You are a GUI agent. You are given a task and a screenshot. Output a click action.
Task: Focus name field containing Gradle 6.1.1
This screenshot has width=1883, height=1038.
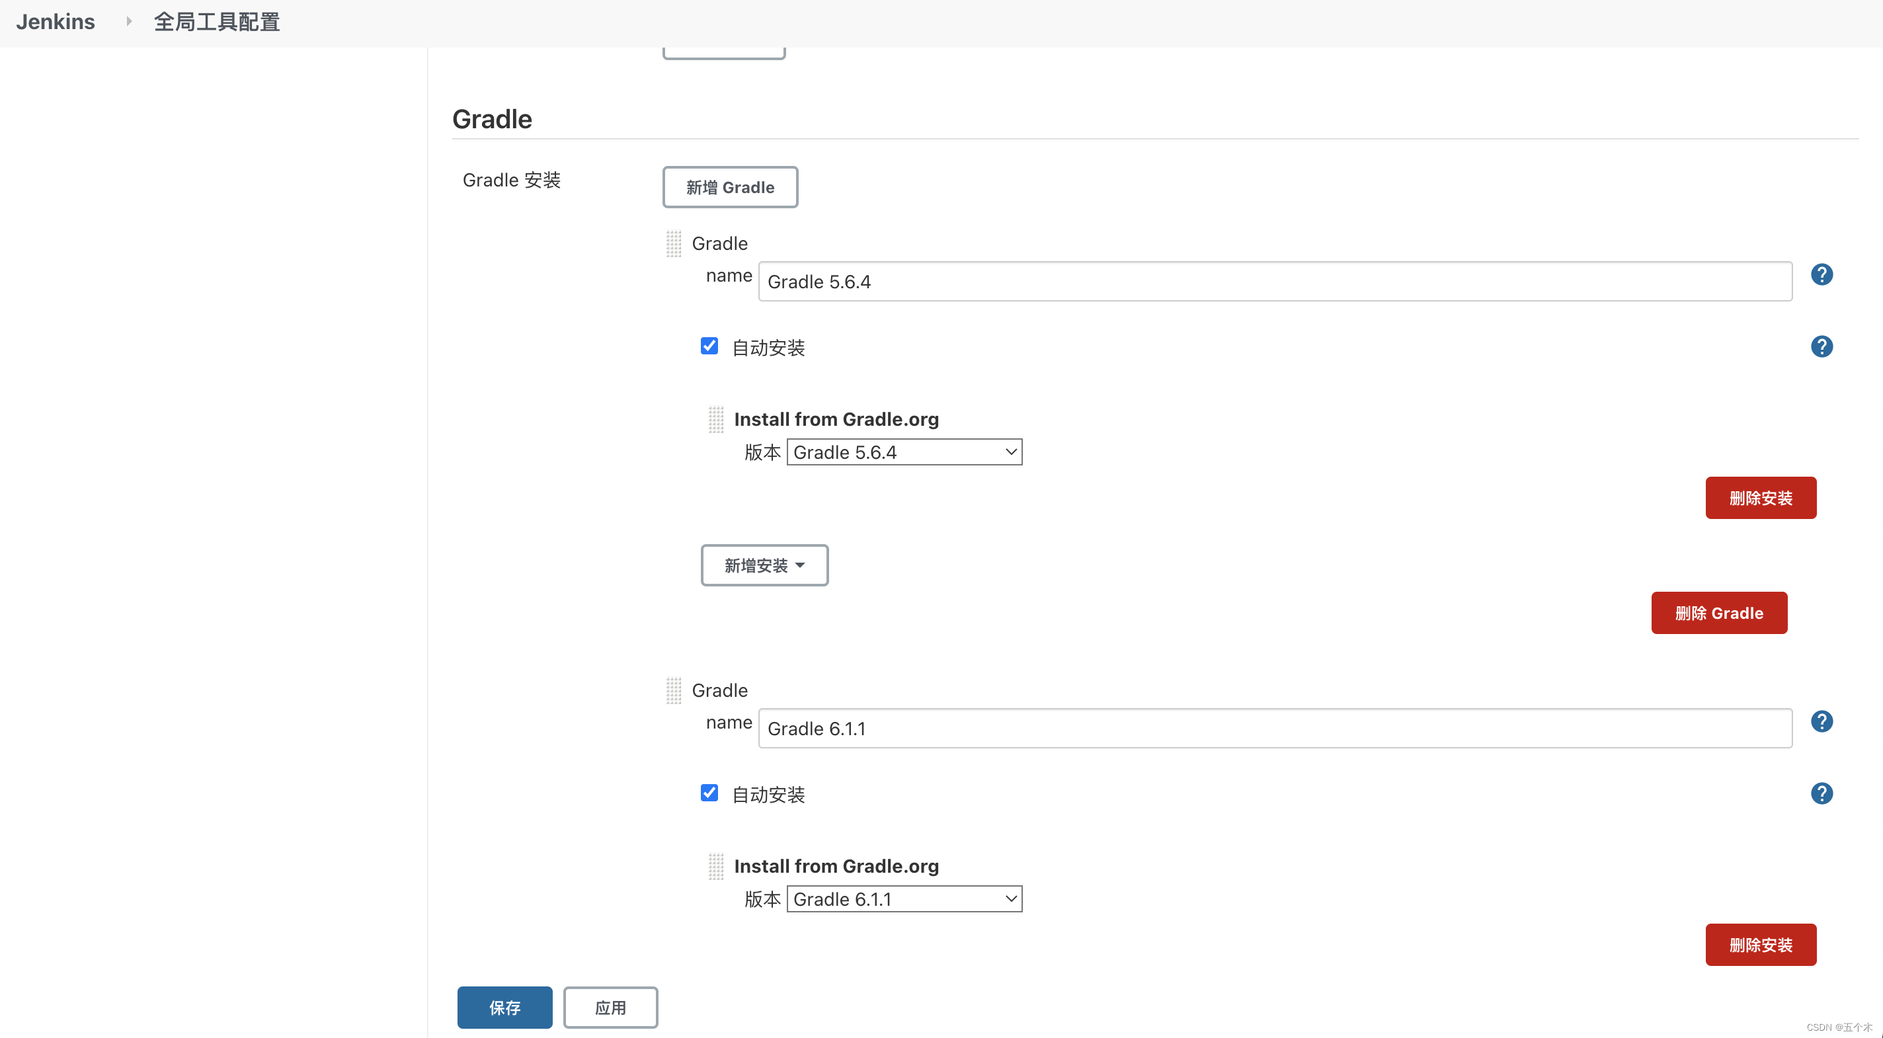(x=1275, y=728)
